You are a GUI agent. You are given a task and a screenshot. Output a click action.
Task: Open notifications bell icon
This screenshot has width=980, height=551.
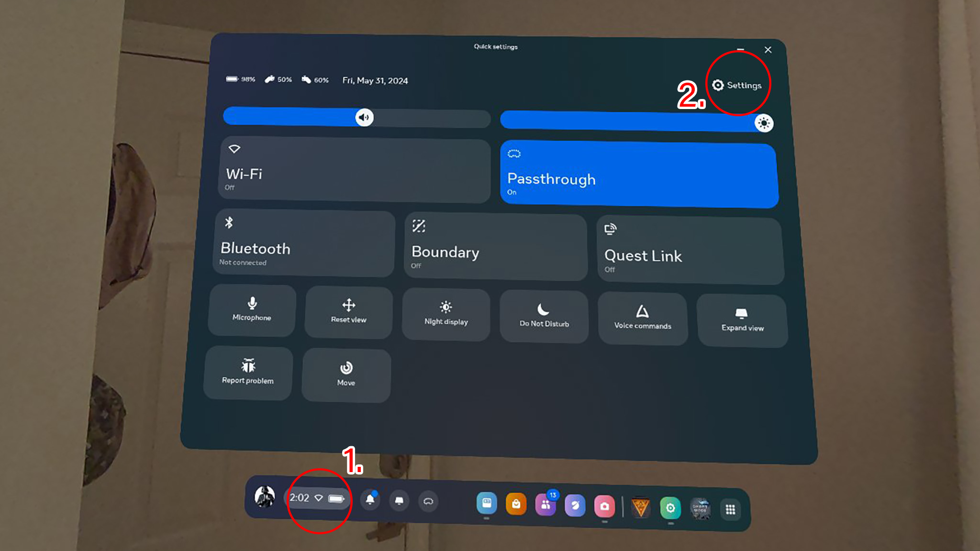click(x=369, y=500)
